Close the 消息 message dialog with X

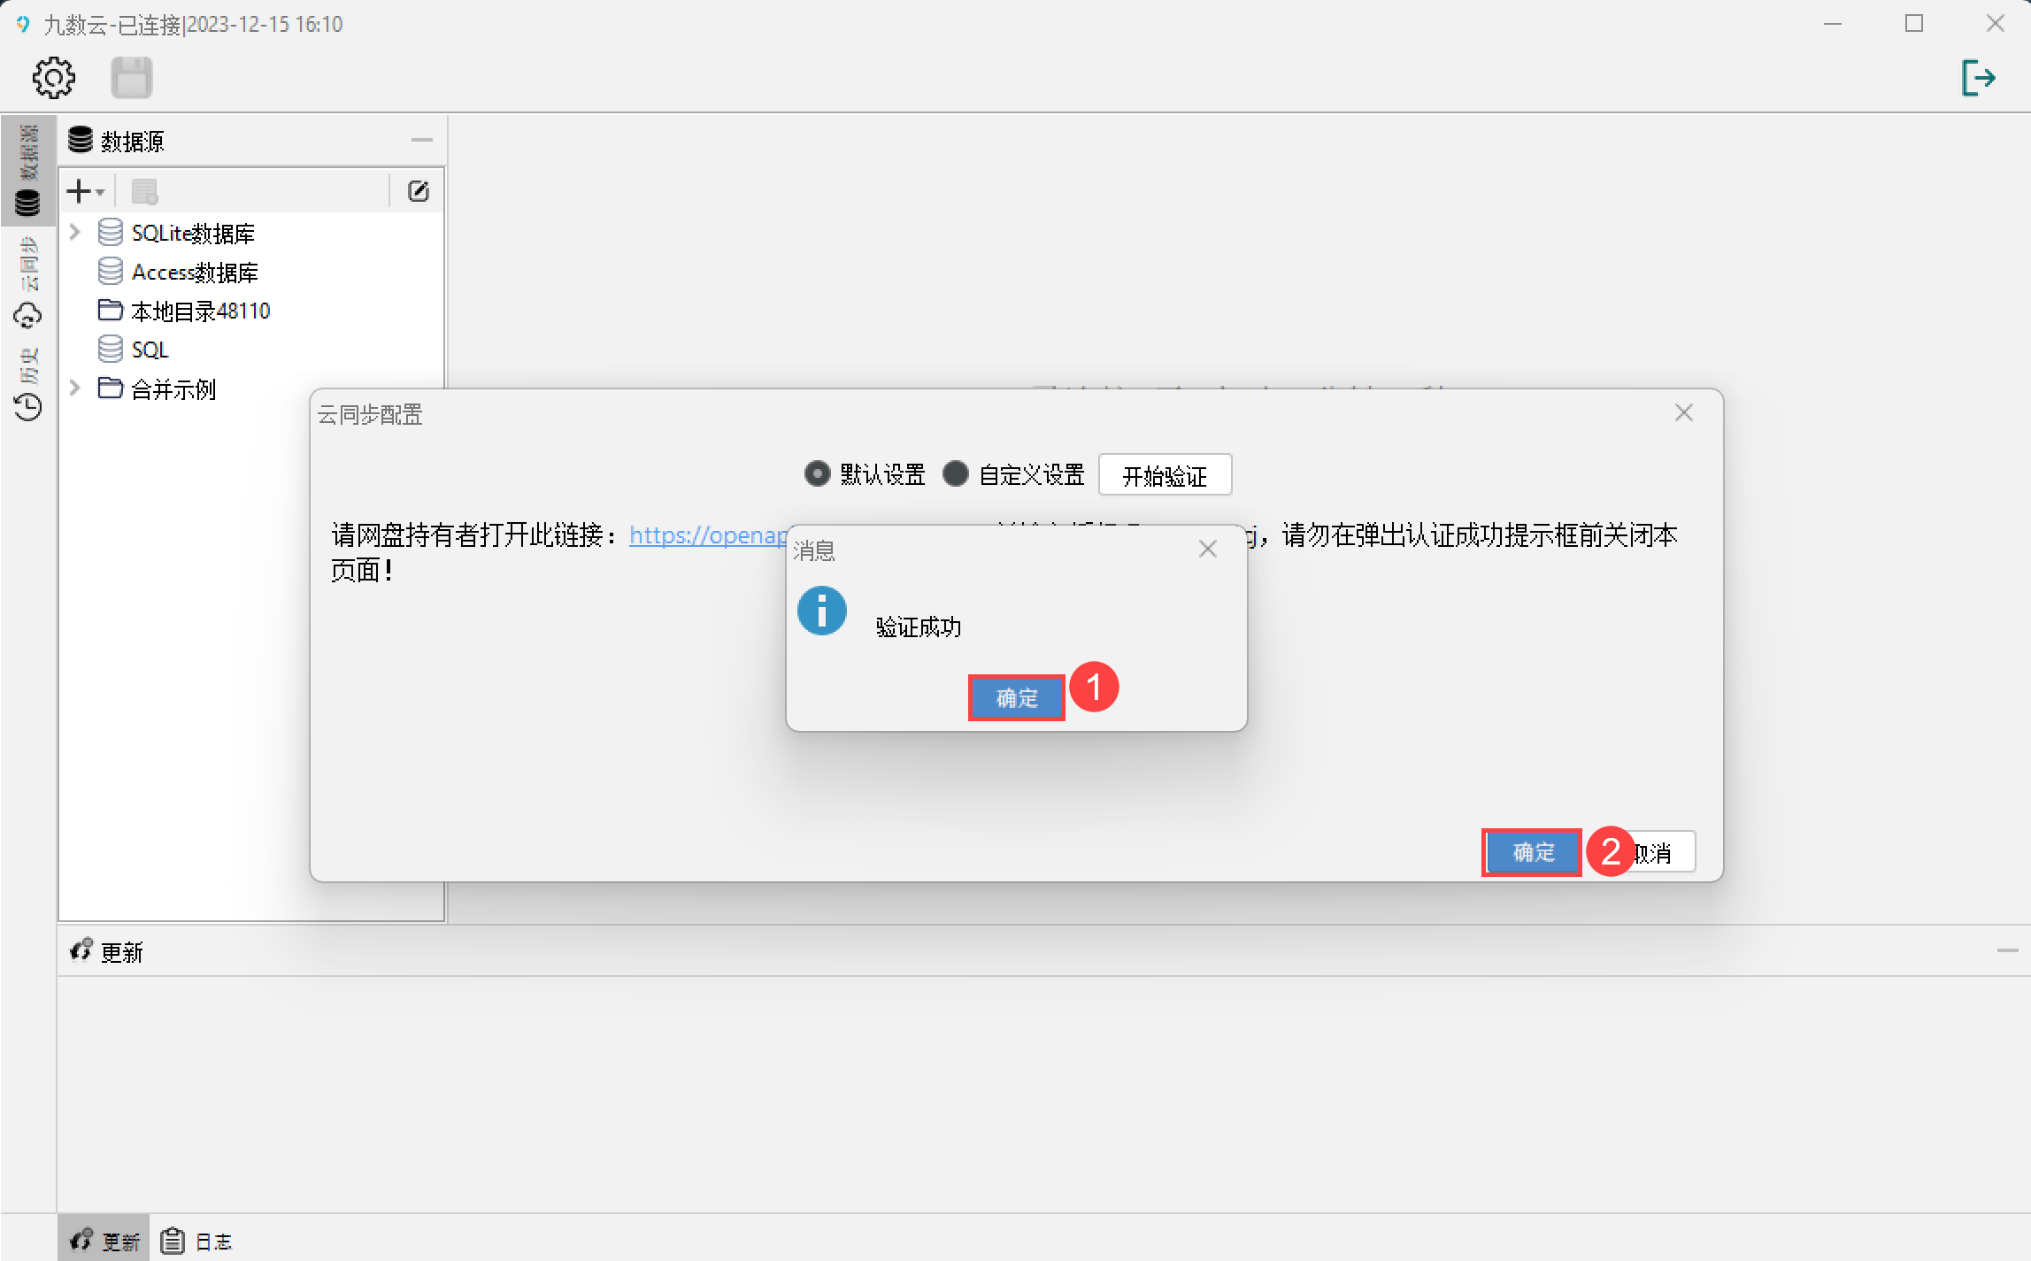coord(1207,550)
